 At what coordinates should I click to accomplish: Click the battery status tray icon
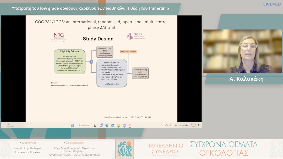pyautogui.click(x=187, y=125)
